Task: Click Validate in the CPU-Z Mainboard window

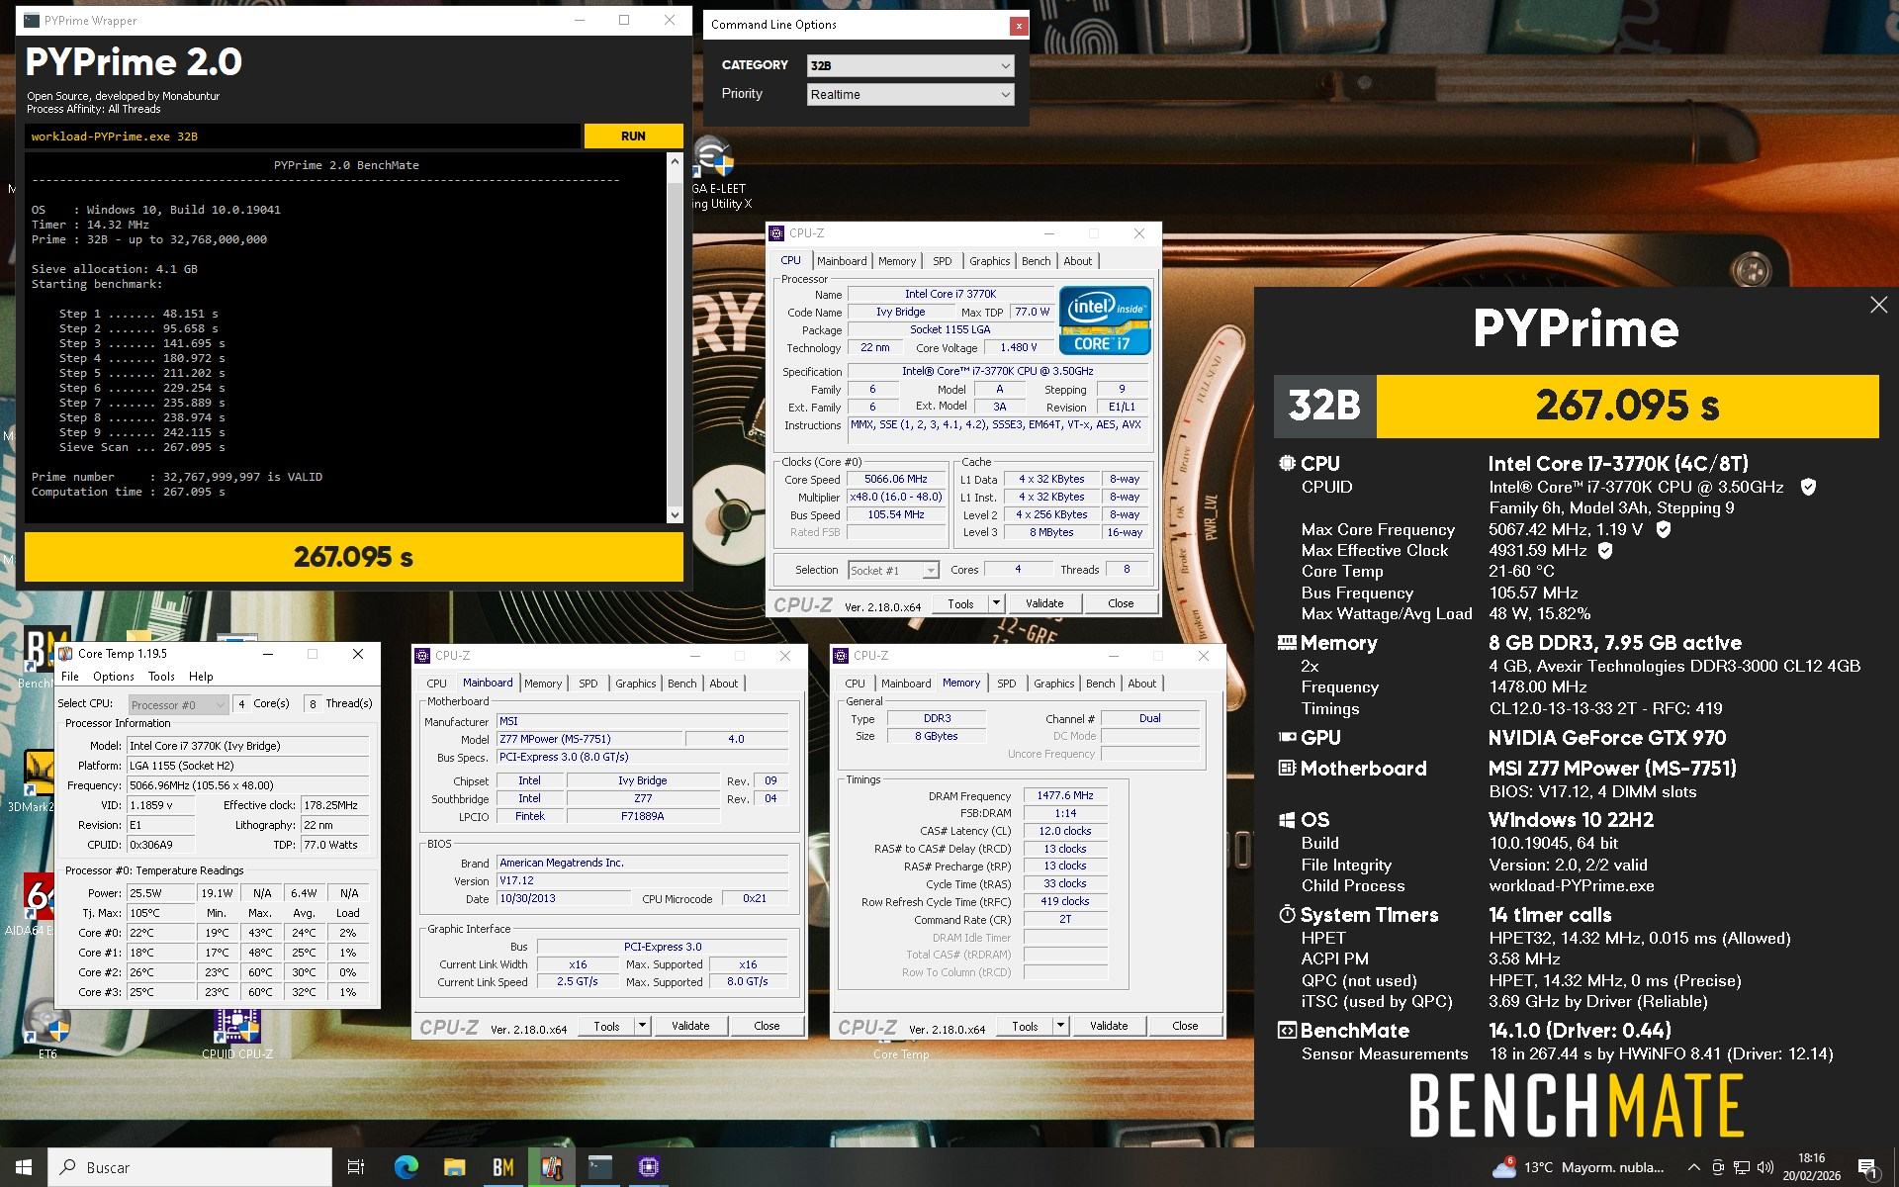Action: [689, 1026]
